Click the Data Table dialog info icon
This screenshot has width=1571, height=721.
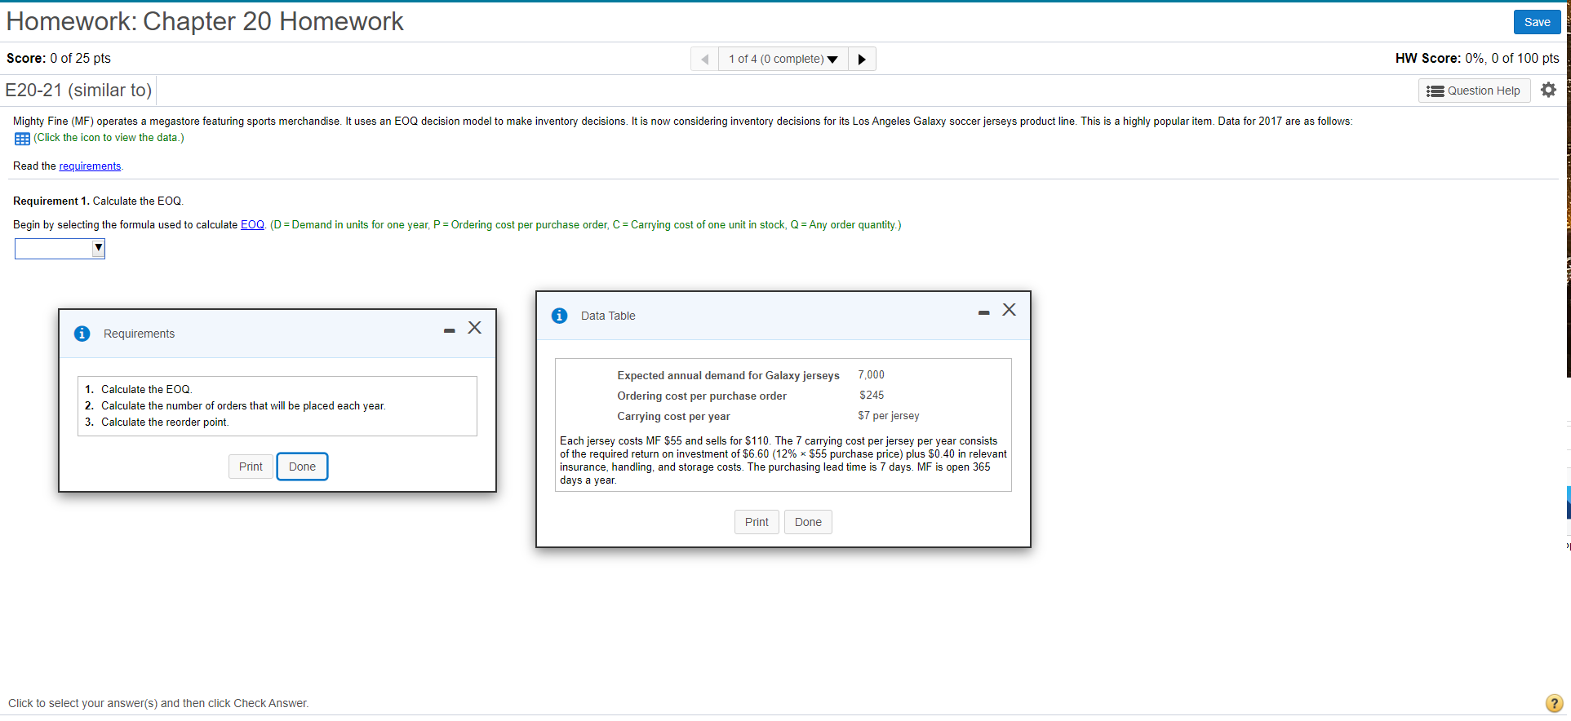(x=559, y=316)
